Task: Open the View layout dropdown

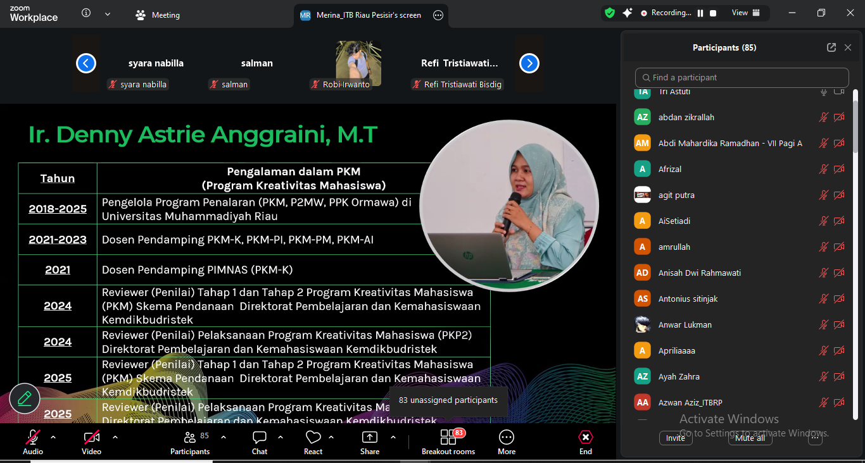Action: pos(745,13)
